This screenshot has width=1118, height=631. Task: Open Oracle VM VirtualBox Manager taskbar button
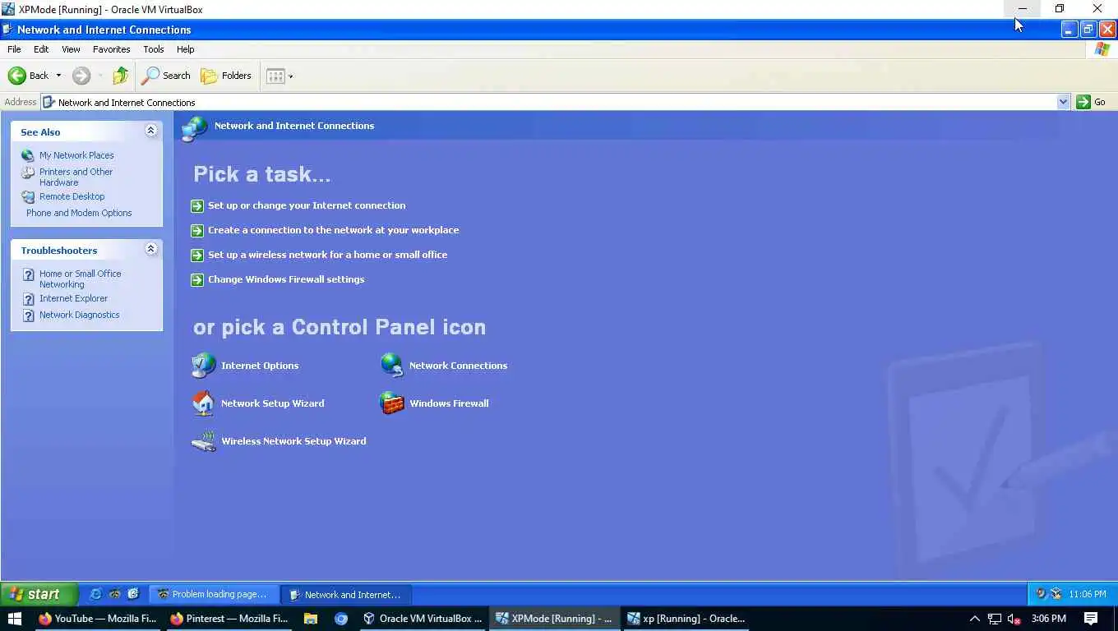coord(423,619)
